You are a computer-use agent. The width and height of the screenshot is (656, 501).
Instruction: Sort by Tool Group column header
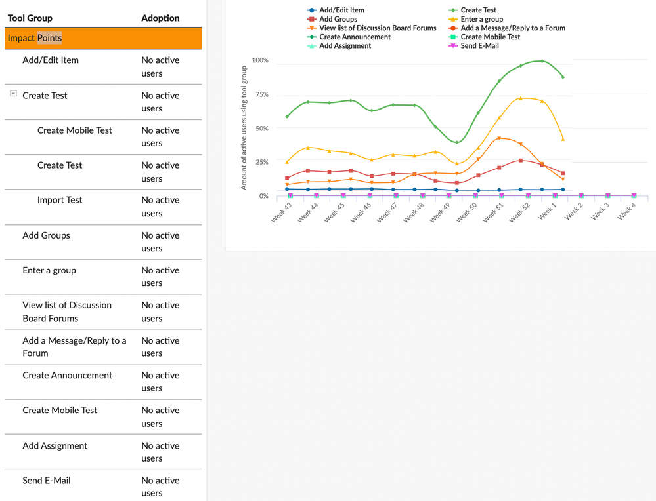pos(30,18)
